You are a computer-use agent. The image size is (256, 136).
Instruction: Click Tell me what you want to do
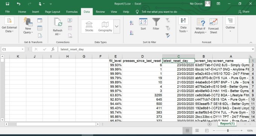pos(159,12)
